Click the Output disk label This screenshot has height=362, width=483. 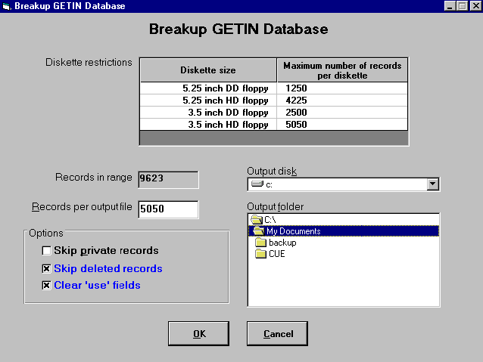(272, 172)
